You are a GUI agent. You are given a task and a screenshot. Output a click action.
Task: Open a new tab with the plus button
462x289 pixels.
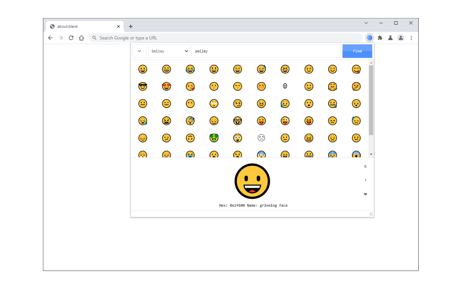pyautogui.click(x=131, y=26)
